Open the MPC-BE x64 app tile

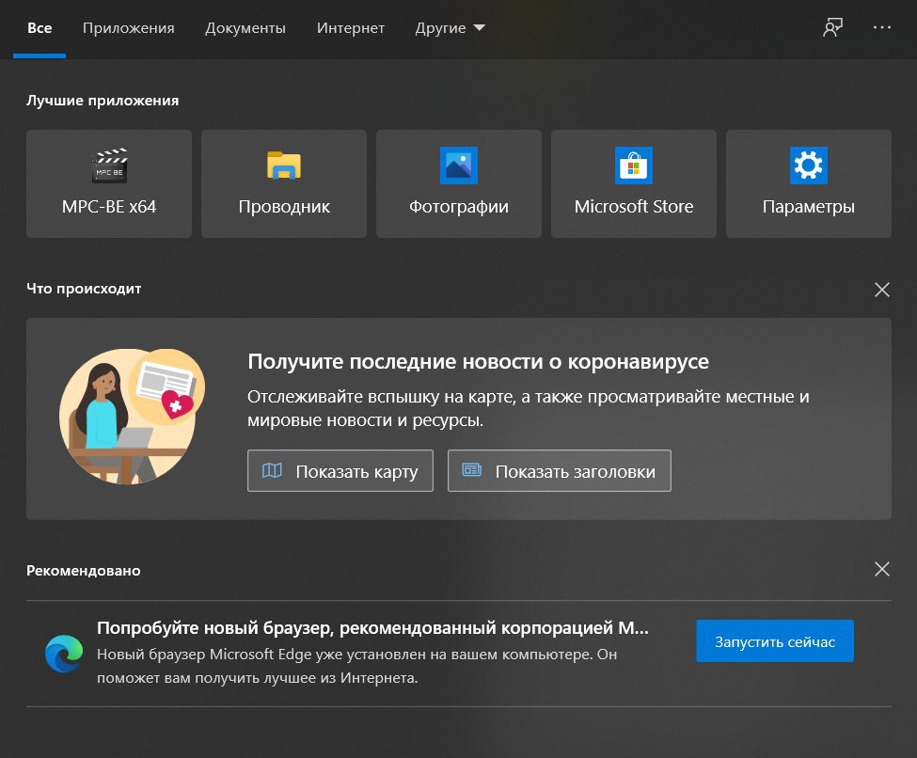109,183
